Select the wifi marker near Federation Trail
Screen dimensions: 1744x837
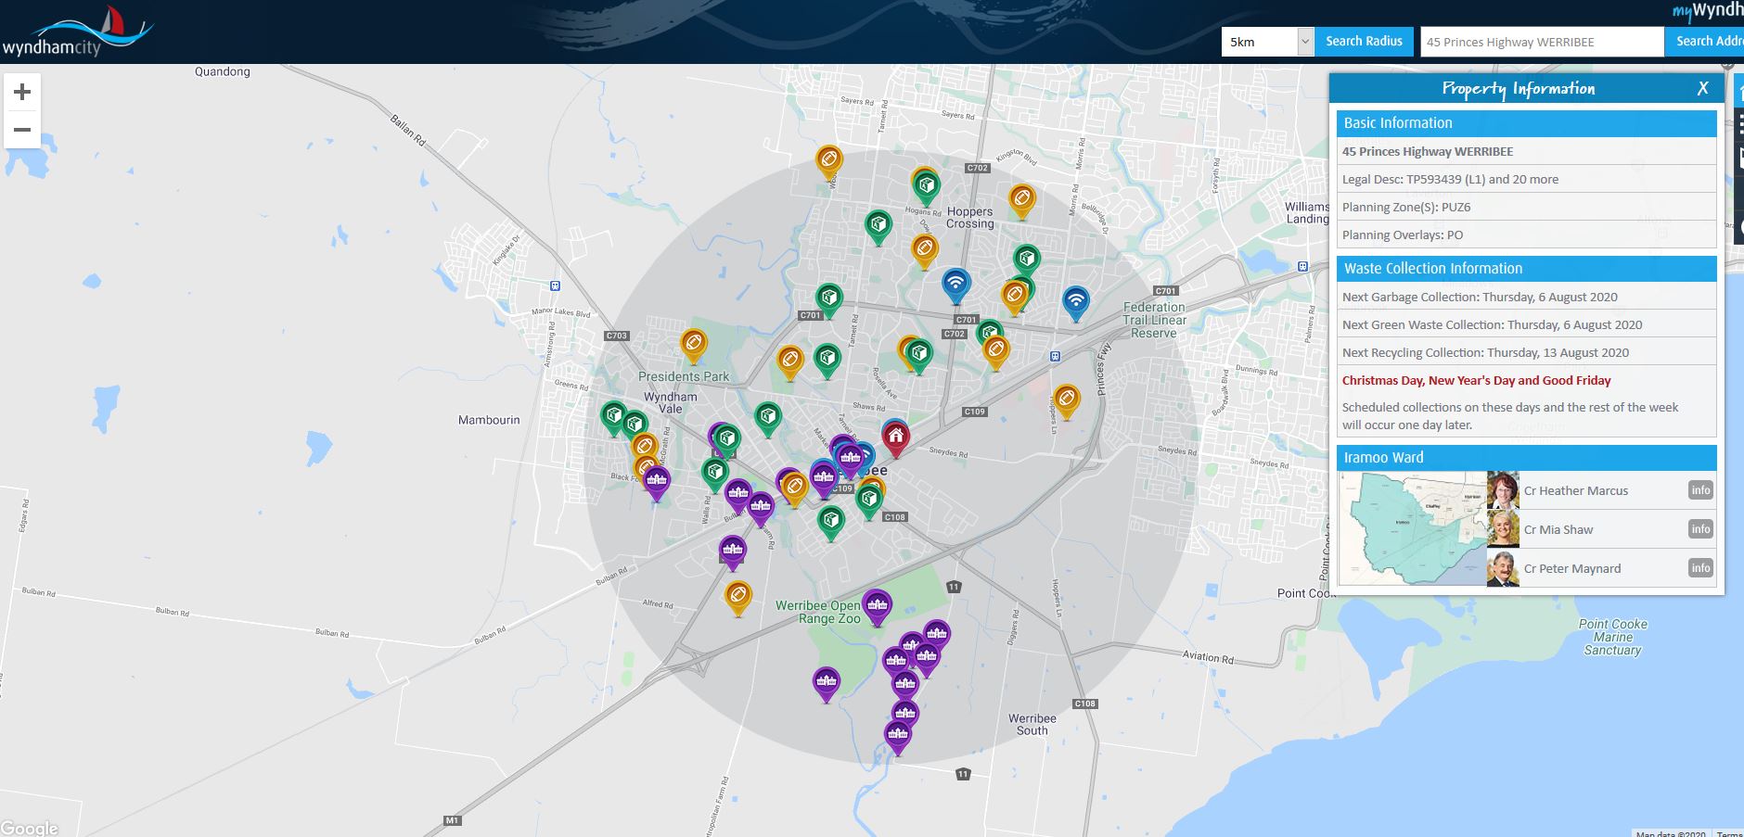pyautogui.click(x=1075, y=302)
